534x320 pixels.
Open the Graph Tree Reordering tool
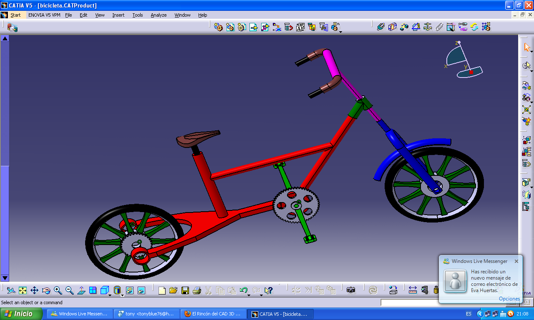tap(288, 27)
